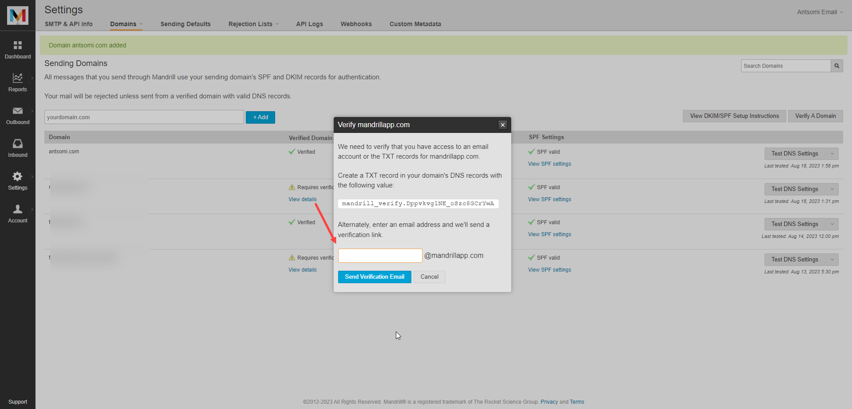Expand the Test DNS dropdown last tested 1:31 pm
Screen dimensions: 852x409
[x=832, y=189]
